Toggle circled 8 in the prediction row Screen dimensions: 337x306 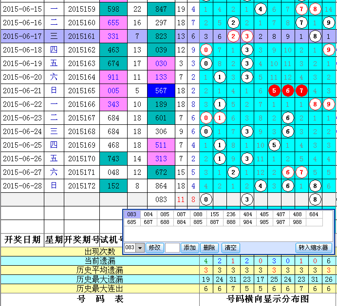(315, 200)
